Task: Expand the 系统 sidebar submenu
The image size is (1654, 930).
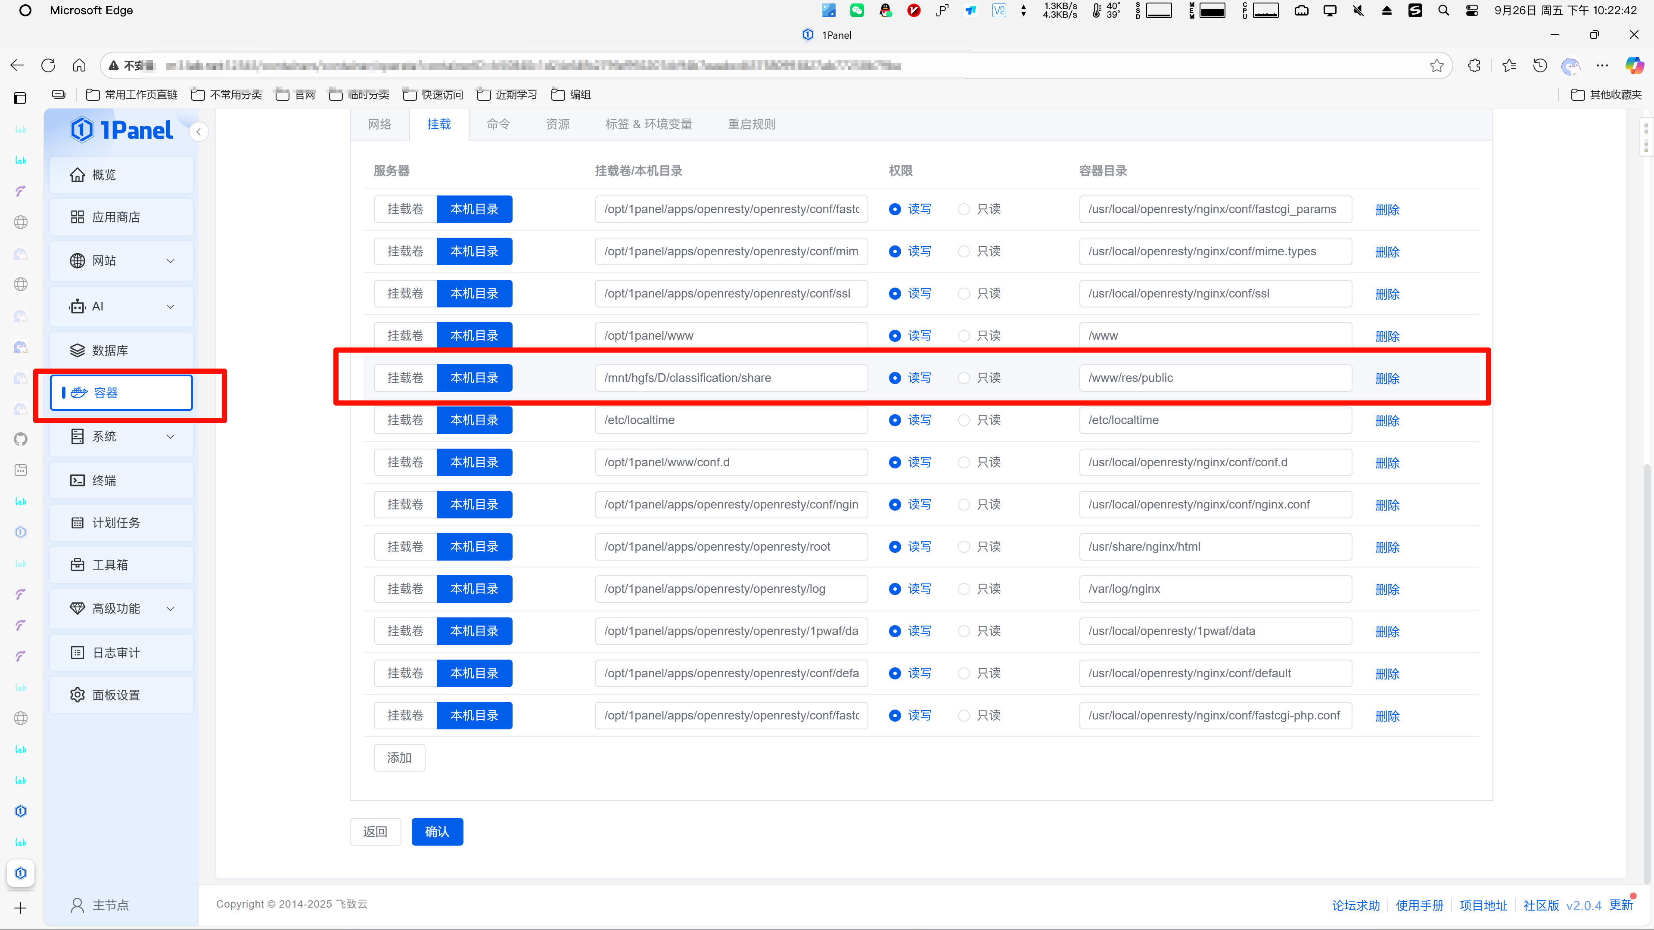Action: pyautogui.click(x=170, y=437)
